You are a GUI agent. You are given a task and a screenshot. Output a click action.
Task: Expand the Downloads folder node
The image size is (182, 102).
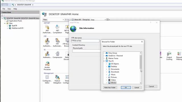106,72
